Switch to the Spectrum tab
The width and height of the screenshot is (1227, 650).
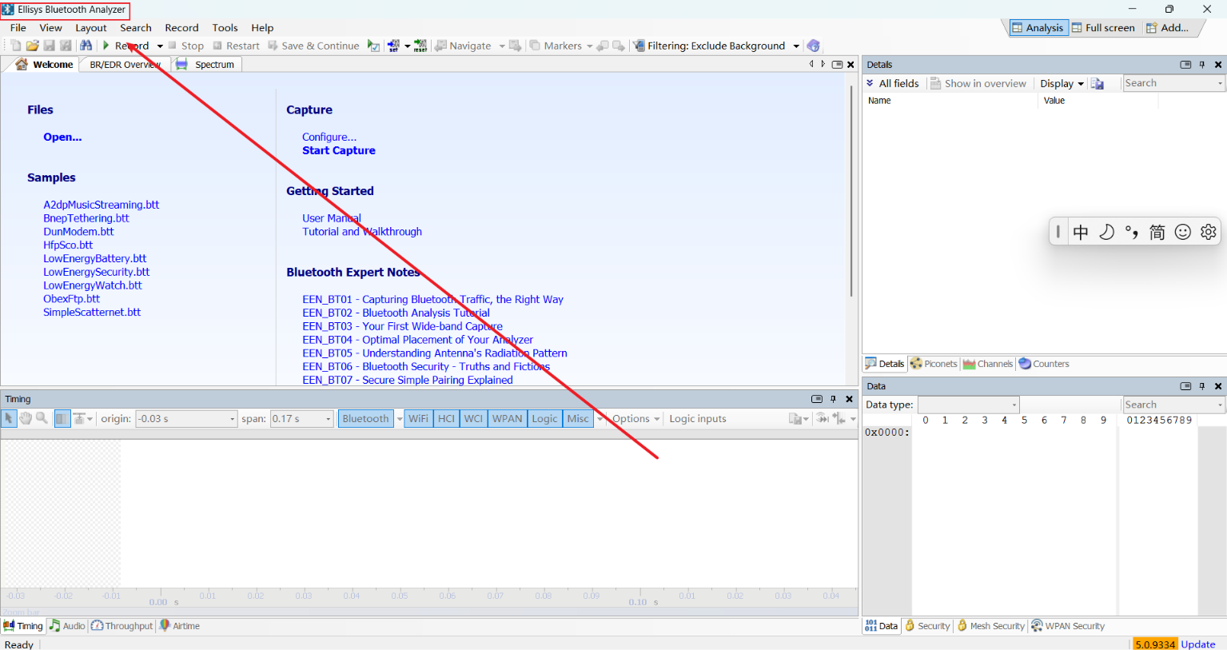click(x=207, y=64)
